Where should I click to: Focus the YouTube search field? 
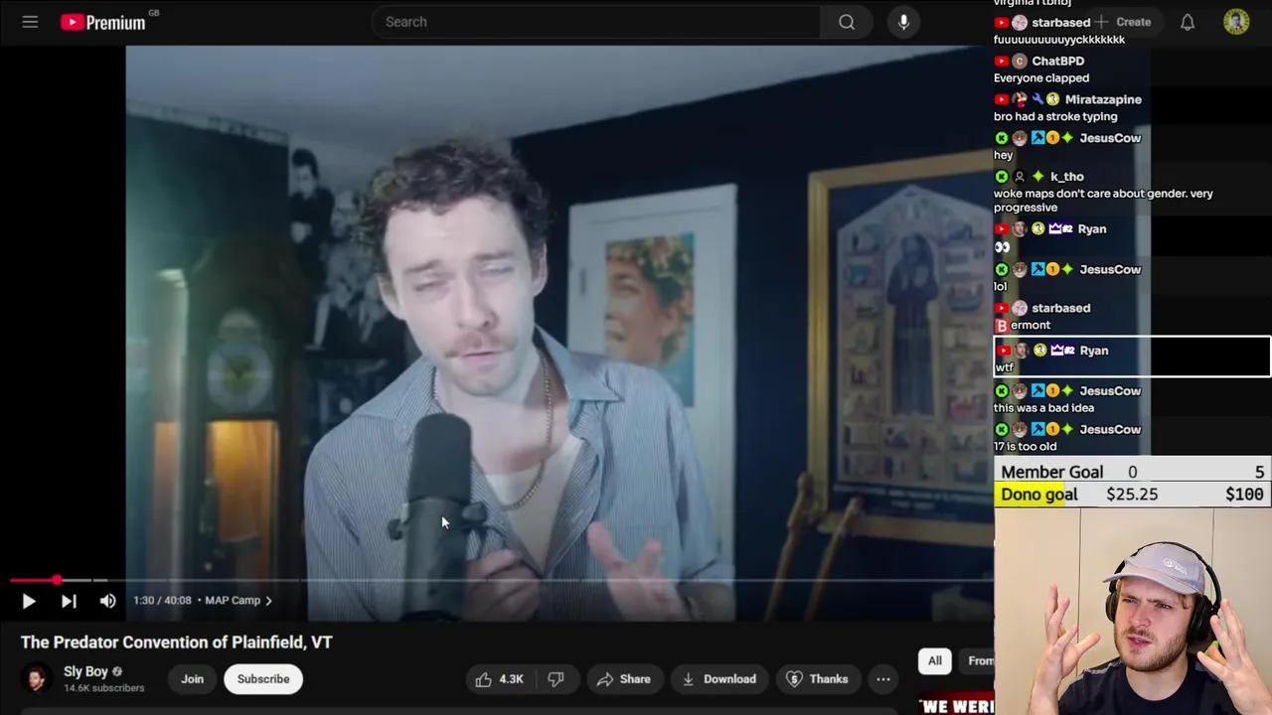[x=596, y=22]
